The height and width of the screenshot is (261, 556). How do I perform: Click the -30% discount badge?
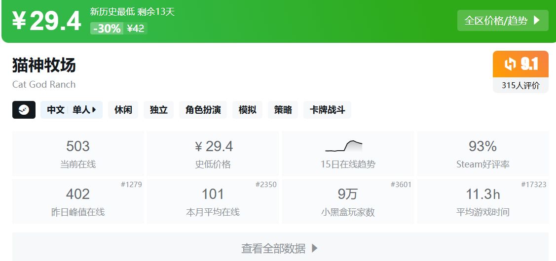click(107, 29)
